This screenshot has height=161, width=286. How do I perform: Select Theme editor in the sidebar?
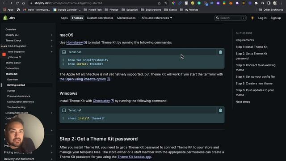point(13,63)
